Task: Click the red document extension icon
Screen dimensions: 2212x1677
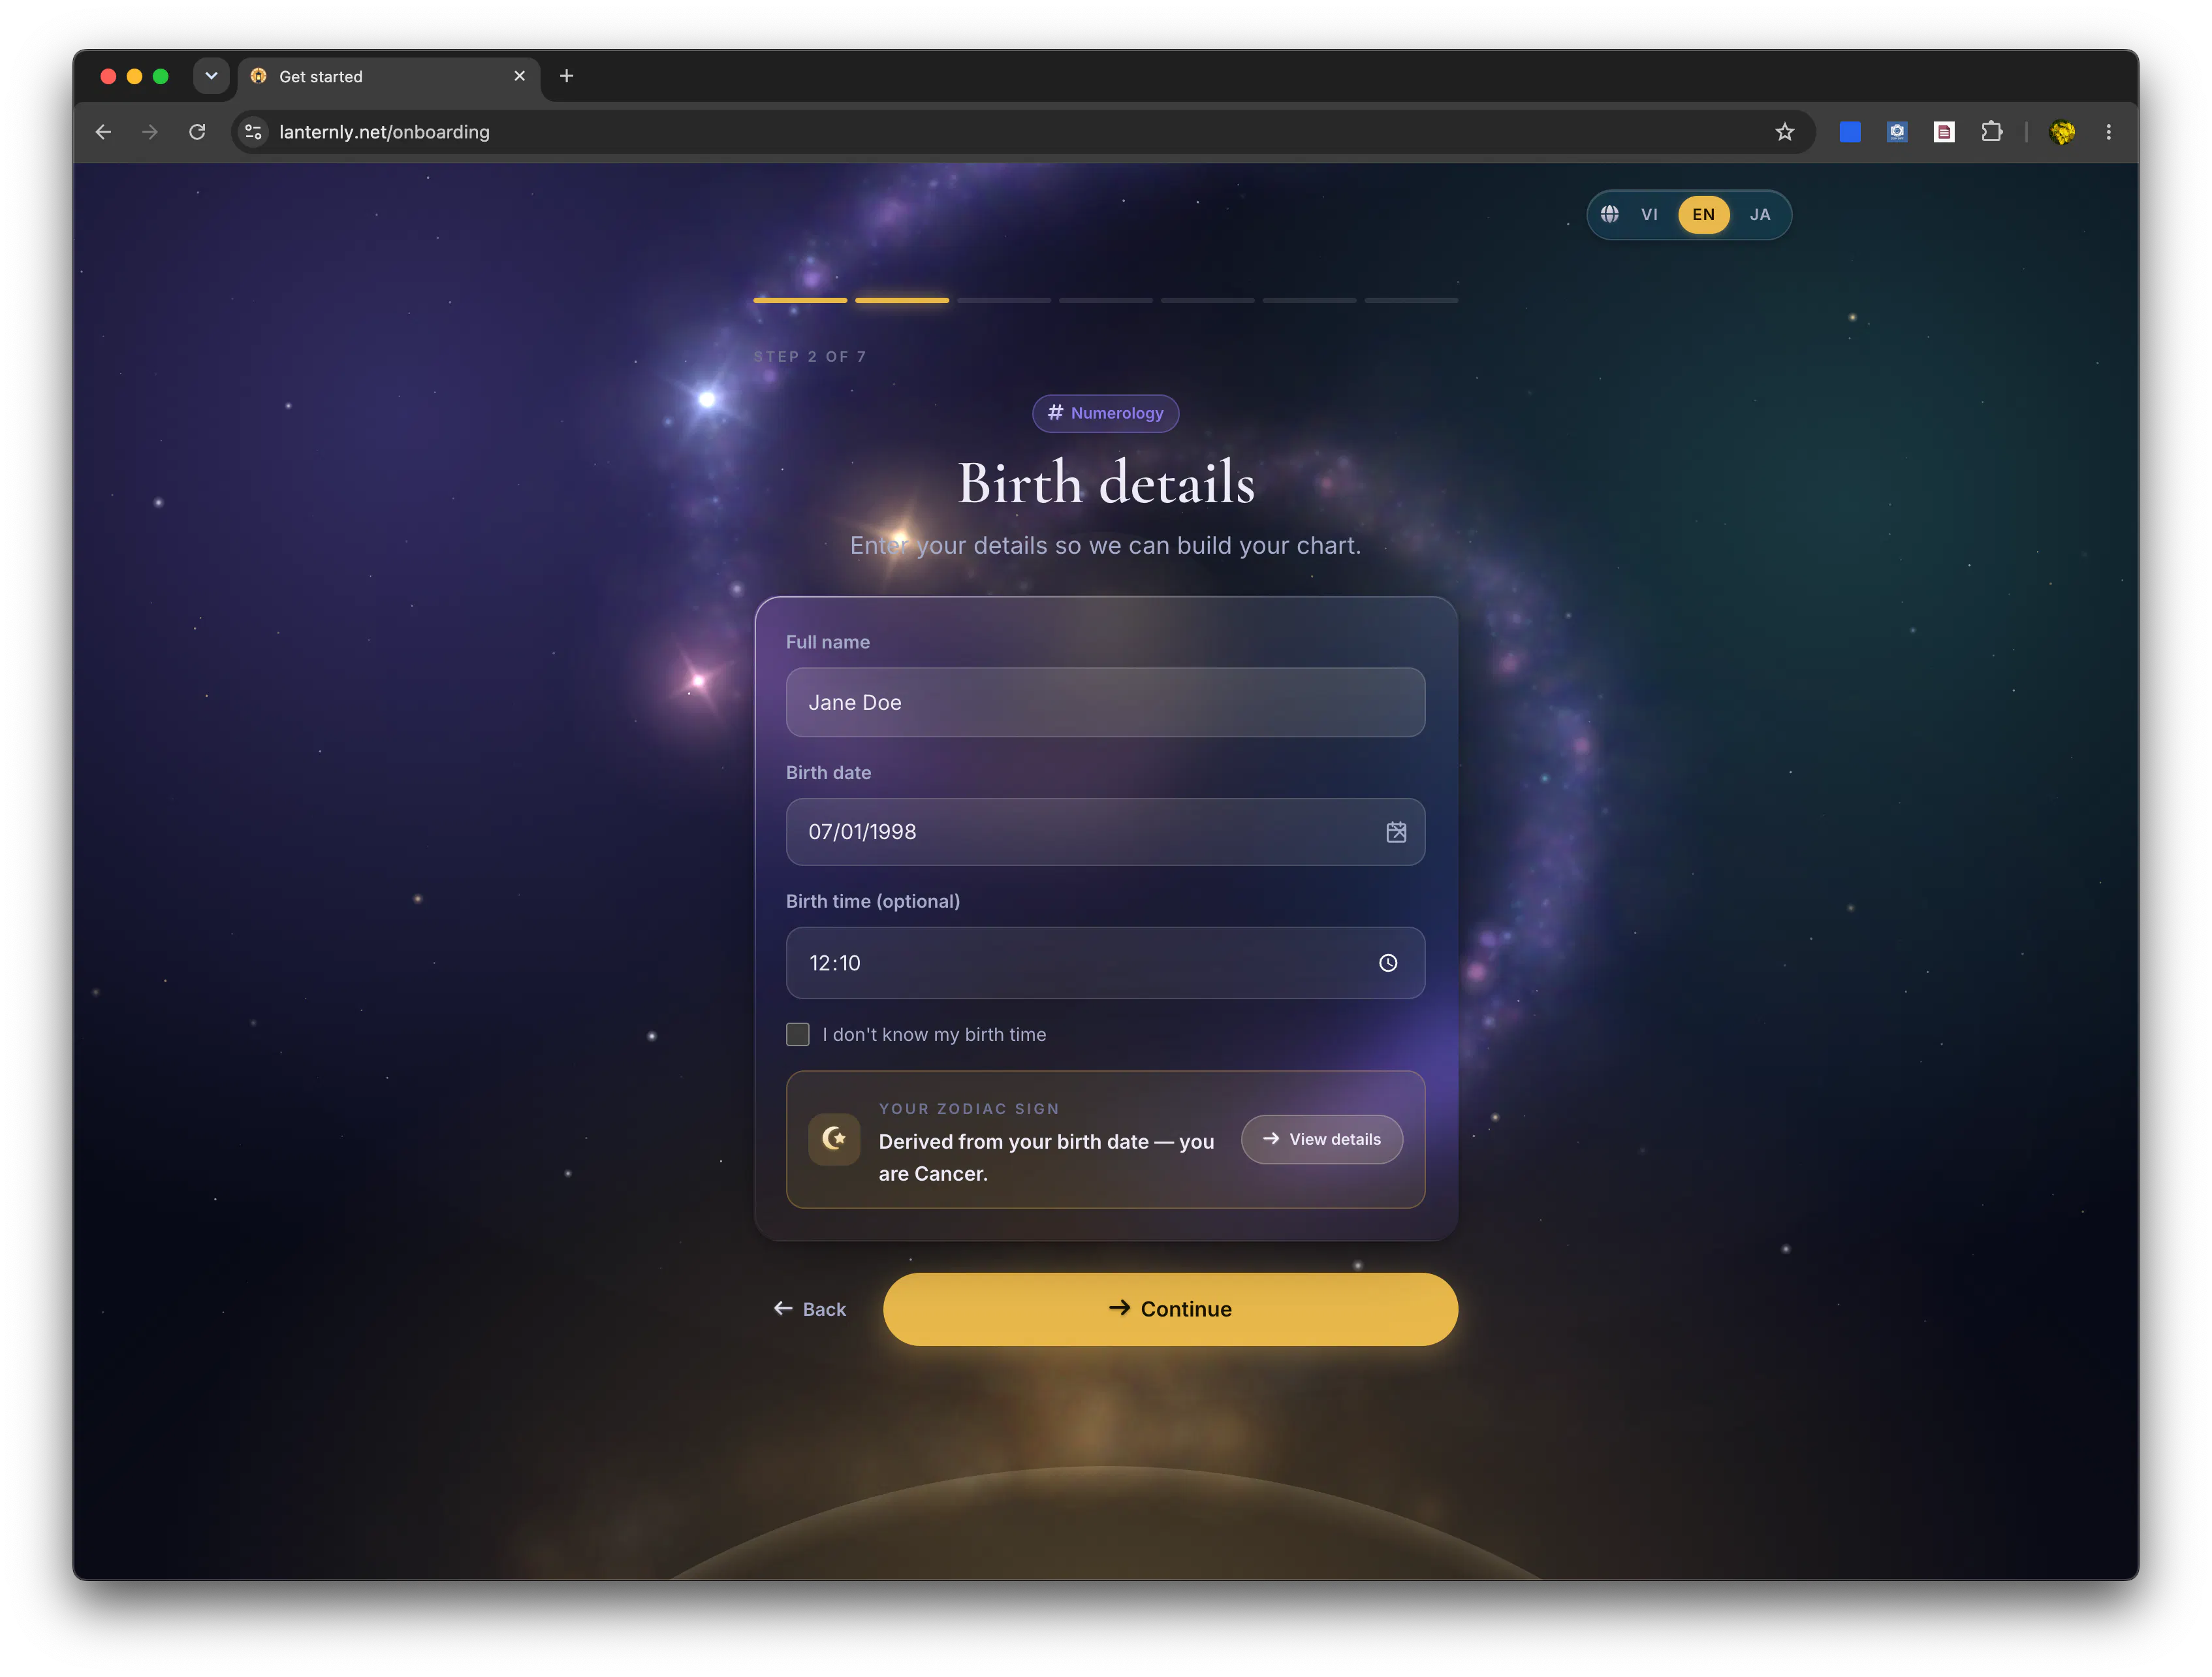Action: (x=1944, y=132)
